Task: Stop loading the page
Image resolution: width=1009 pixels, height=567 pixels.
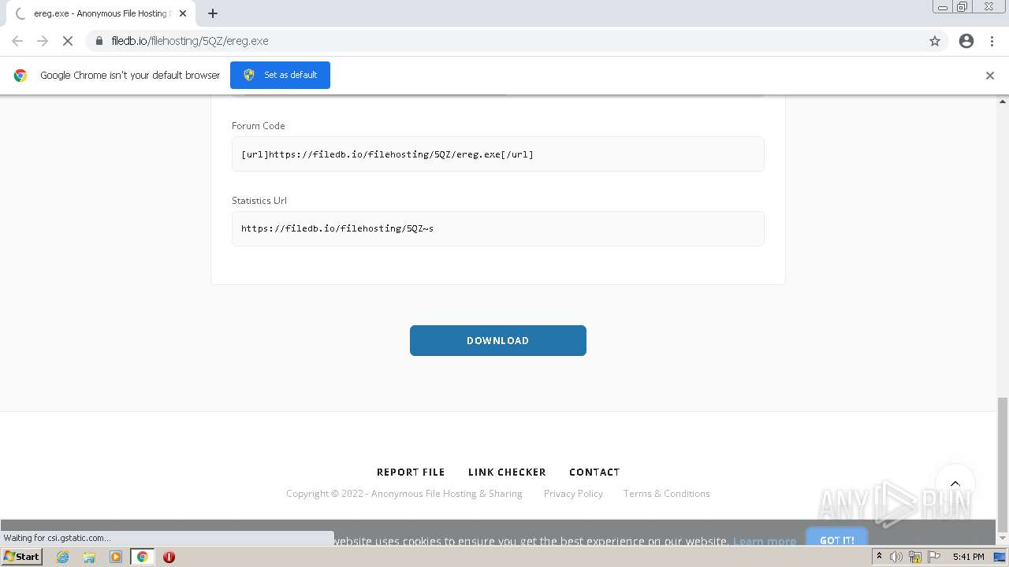Action: point(68,41)
